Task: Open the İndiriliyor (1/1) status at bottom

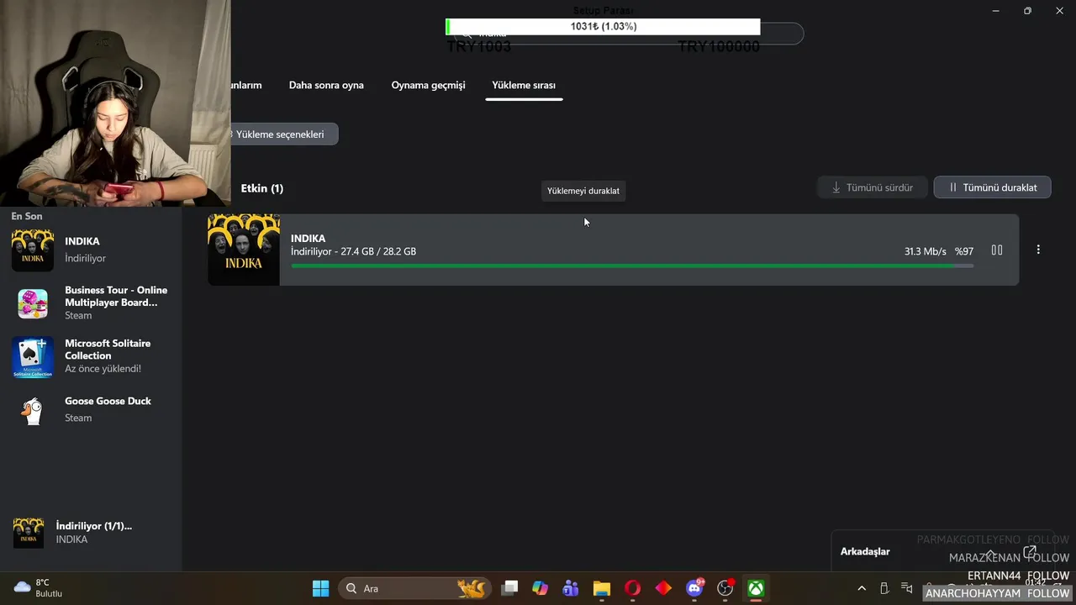Action: 91,533
